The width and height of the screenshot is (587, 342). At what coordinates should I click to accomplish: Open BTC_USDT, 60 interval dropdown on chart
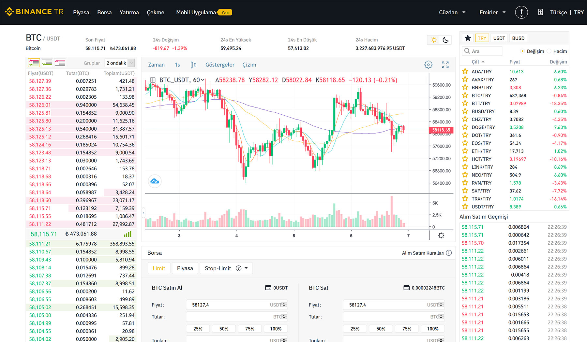(x=182, y=80)
